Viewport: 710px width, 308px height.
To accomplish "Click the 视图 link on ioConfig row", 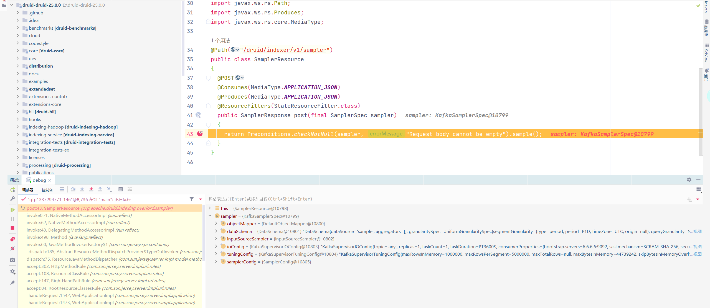I will (698, 247).
